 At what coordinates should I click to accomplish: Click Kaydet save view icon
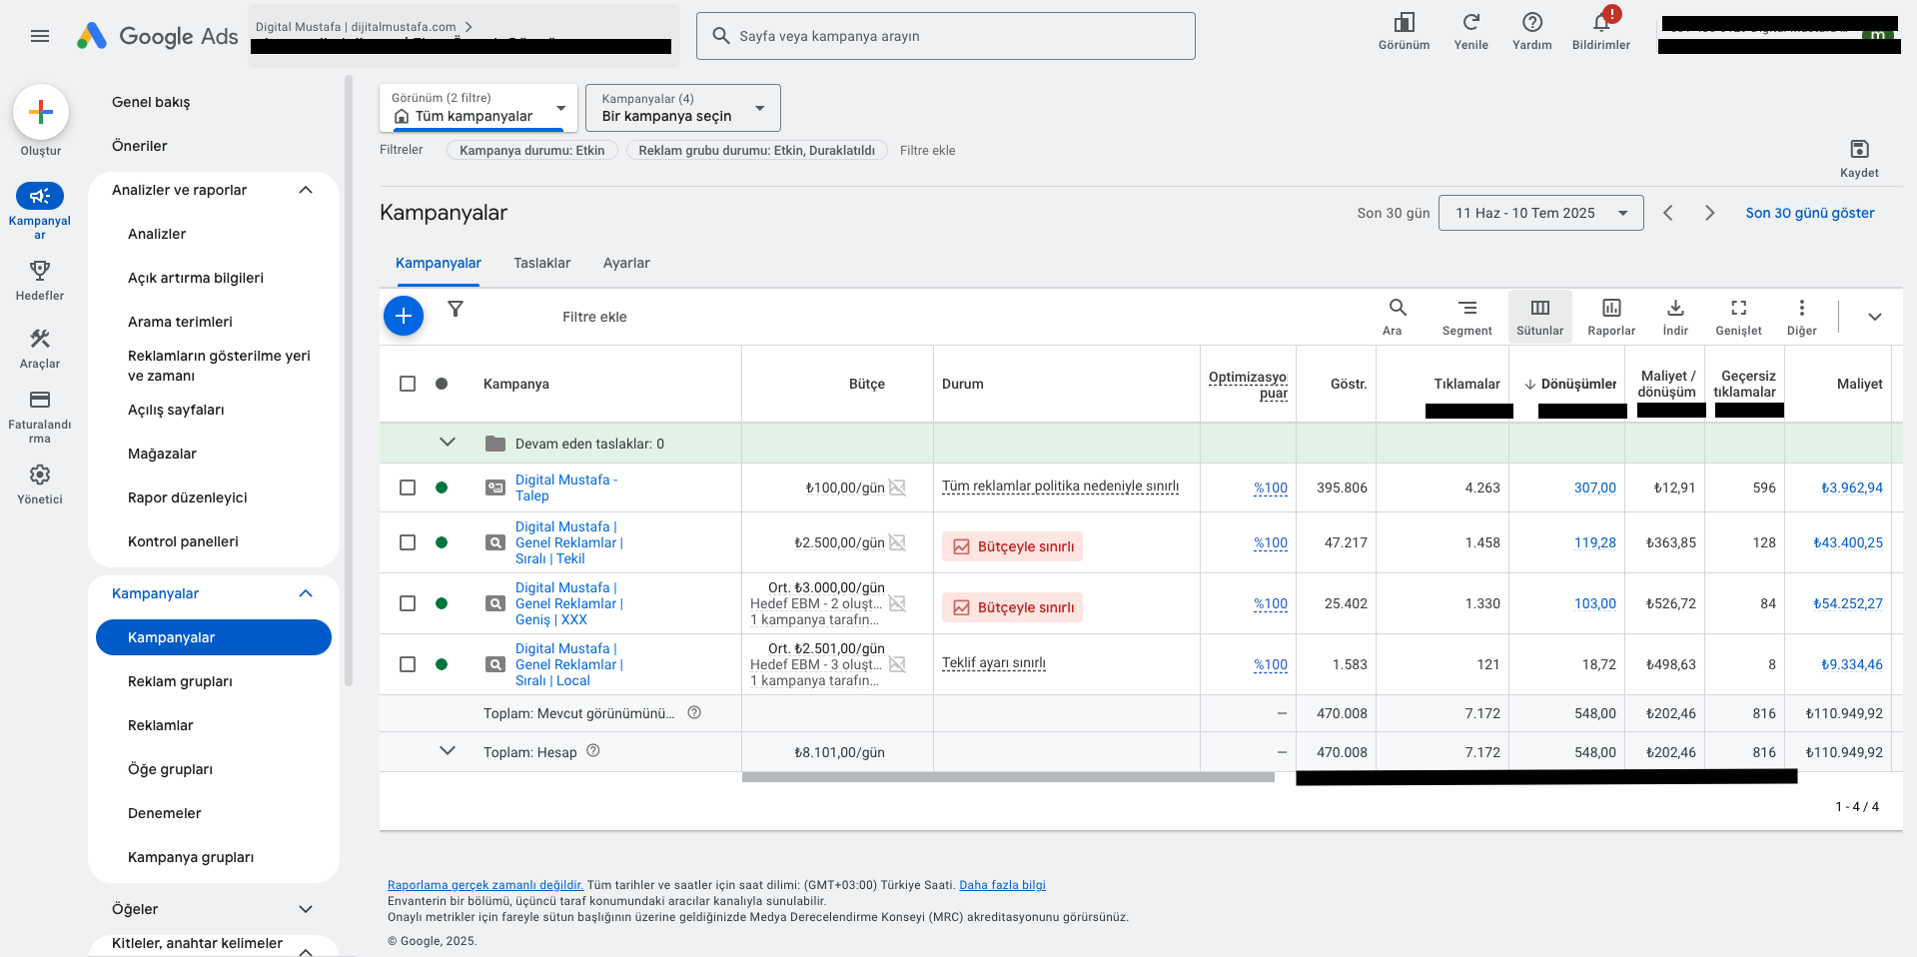1859,150
